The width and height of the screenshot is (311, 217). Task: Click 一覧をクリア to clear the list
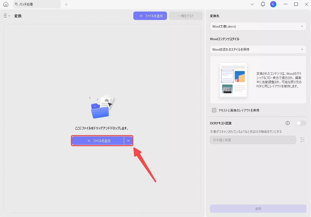(x=186, y=16)
